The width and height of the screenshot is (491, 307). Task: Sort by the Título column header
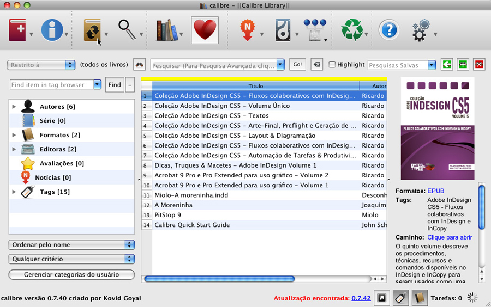(x=255, y=85)
